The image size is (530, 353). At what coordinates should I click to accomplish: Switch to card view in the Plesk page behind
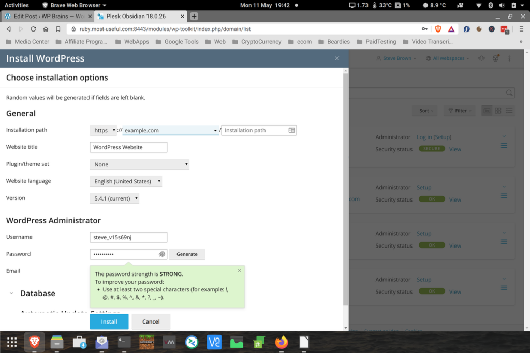487,111
